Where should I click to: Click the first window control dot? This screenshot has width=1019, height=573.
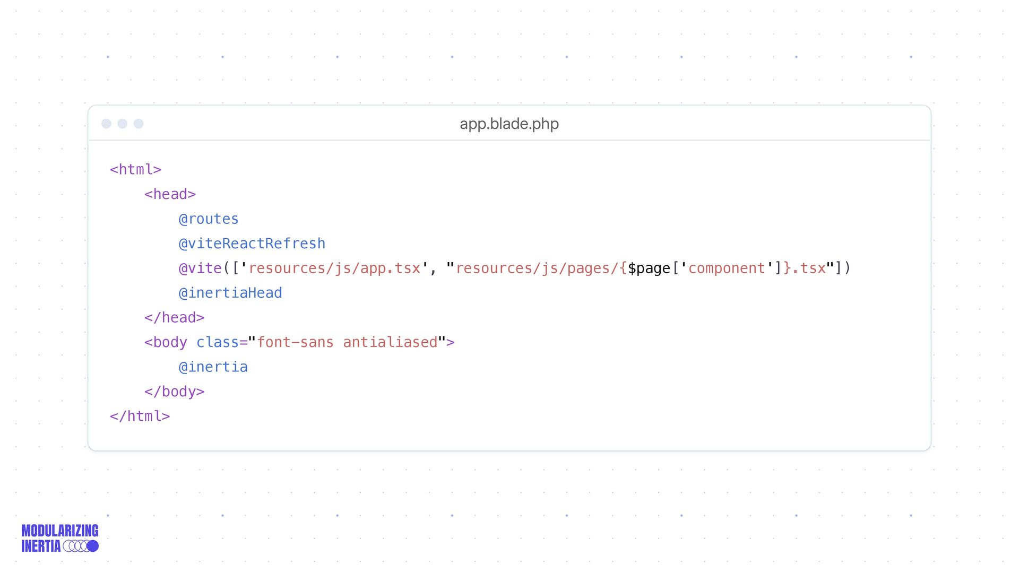[x=106, y=124]
